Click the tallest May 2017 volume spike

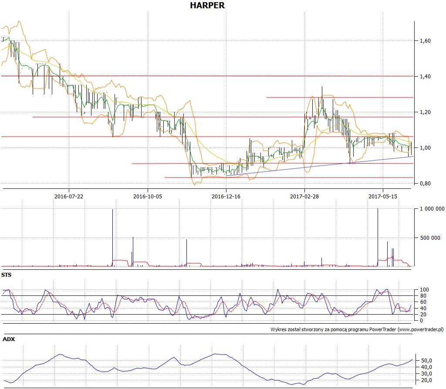click(x=378, y=237)
